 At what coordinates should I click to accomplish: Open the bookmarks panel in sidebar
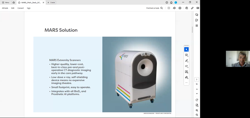tap(197, 20)
